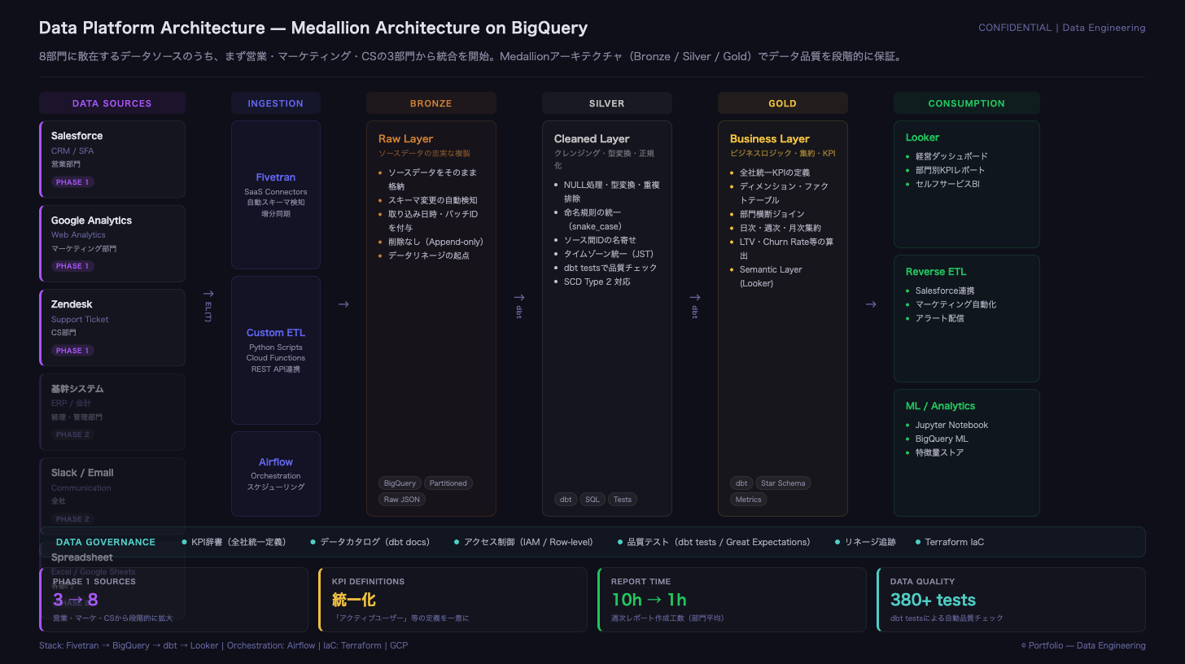Select the PHASE 1 badge on Salesforce card
Viewport: 1185px width, 664px height.
(73, 182)
